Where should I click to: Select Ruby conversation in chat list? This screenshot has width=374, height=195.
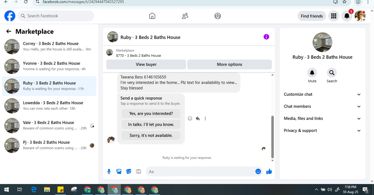click(x=49, y=86)
